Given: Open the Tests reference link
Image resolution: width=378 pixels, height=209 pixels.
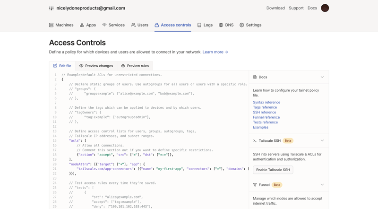Looking at the screenshot, I should [265, 122].
